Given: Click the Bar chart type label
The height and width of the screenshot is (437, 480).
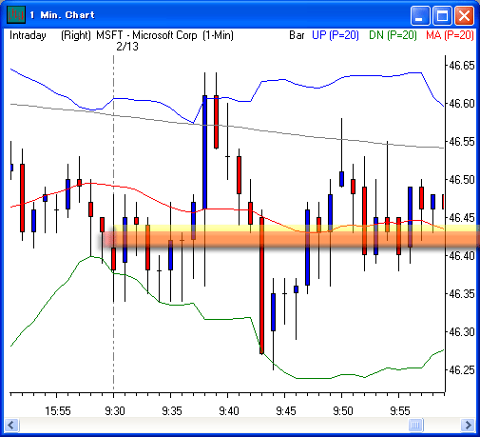Looking at the screenshot, I should pos(297,35).
